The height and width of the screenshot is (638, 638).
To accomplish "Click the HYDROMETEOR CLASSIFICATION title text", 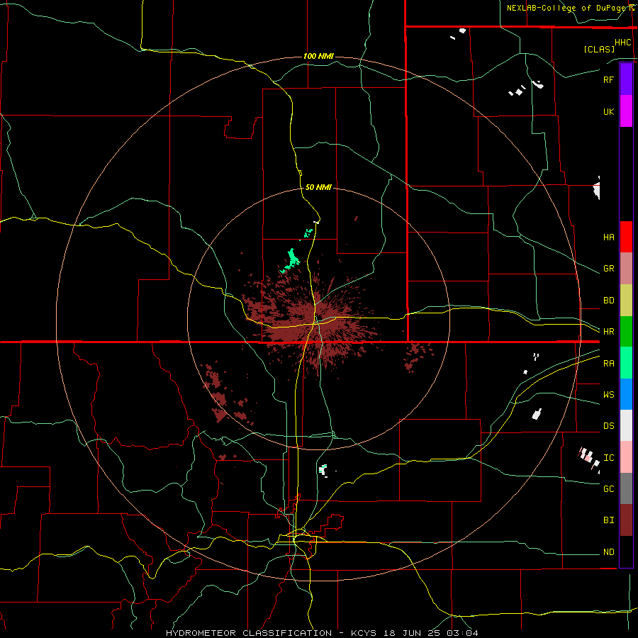I will click(249, 633).
